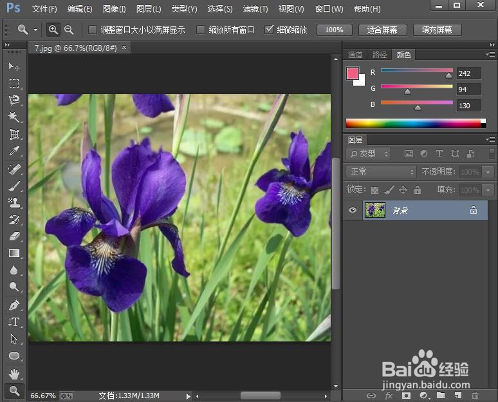Select the Brush tool
This screenshot has width=498, height=402.
pyautogui.click(x=14, y=186)
